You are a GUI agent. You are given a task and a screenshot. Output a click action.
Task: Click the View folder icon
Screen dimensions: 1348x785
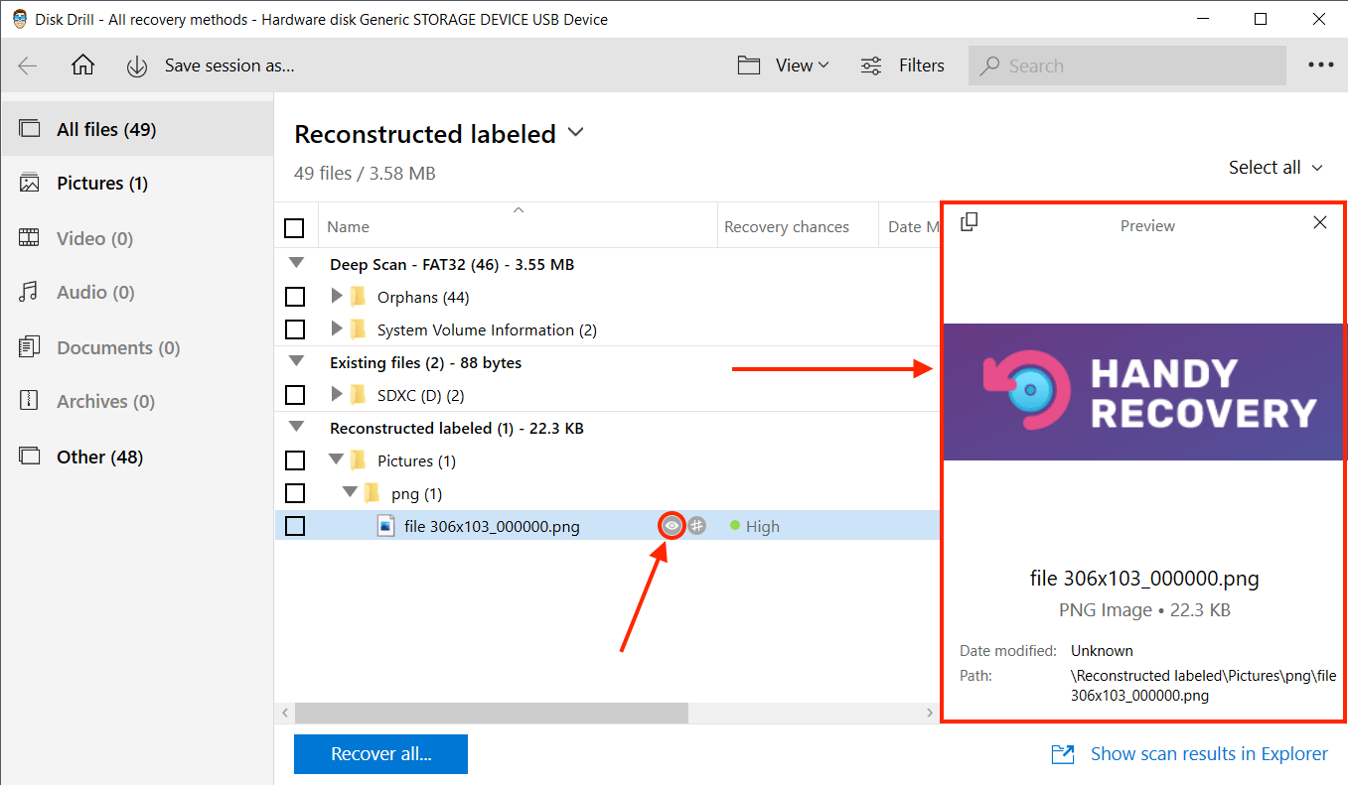click(749, 65)
